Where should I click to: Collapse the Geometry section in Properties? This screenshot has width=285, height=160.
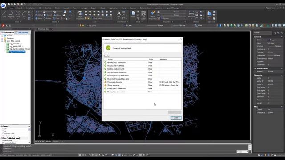[x=282, y=75]
